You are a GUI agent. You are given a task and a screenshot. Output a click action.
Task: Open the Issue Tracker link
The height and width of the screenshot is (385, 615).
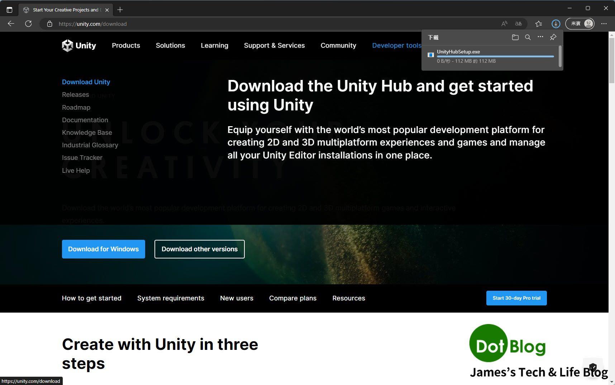[82, 158]
